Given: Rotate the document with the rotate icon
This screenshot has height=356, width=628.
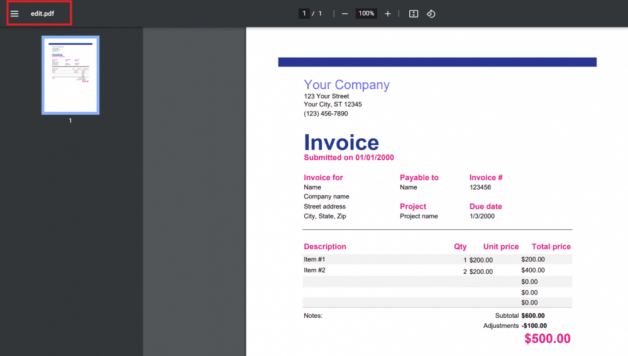Looking at the screenshot, I should click(431, 14).
